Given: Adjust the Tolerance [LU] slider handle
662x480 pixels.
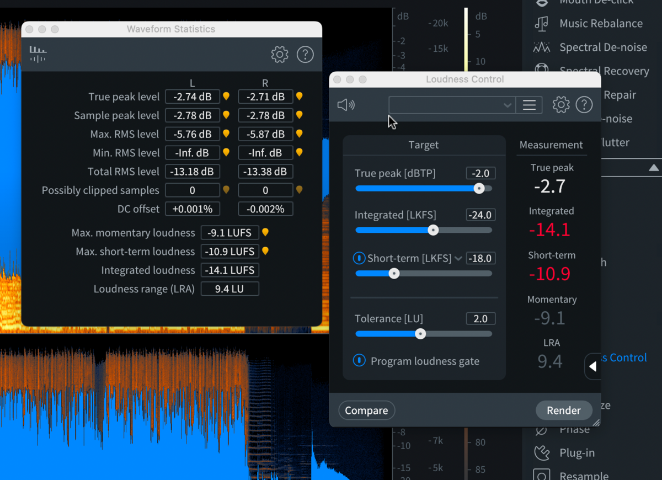Looking at the screenshot, I should point(420,334).
